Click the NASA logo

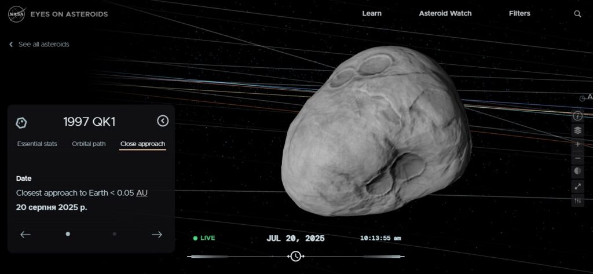coord(16,14)
